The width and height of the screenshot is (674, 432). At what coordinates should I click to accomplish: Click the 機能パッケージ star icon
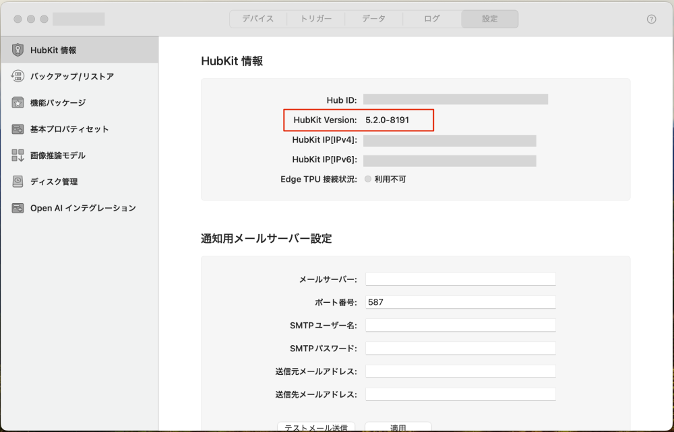pos(18,102)
